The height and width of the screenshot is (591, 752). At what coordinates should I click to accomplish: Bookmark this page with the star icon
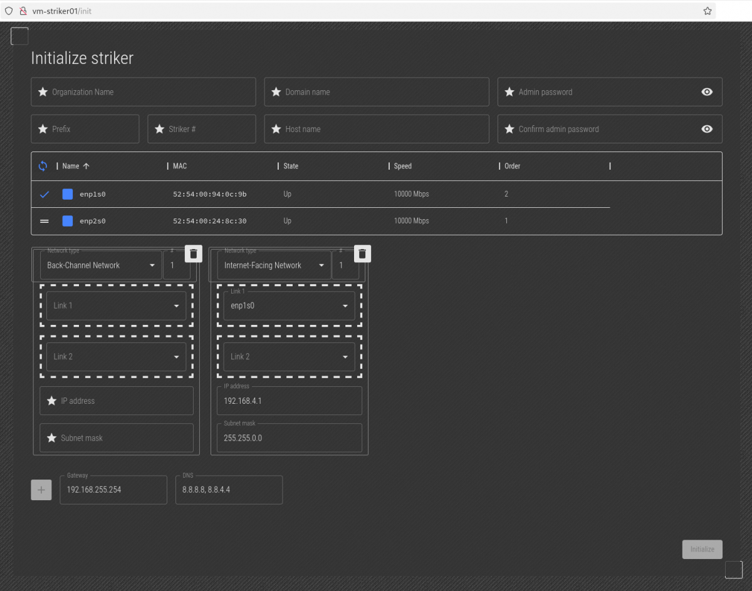click(708, 11)
